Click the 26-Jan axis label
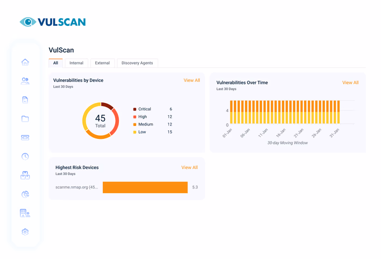The image size is (381, 259). 316,133
